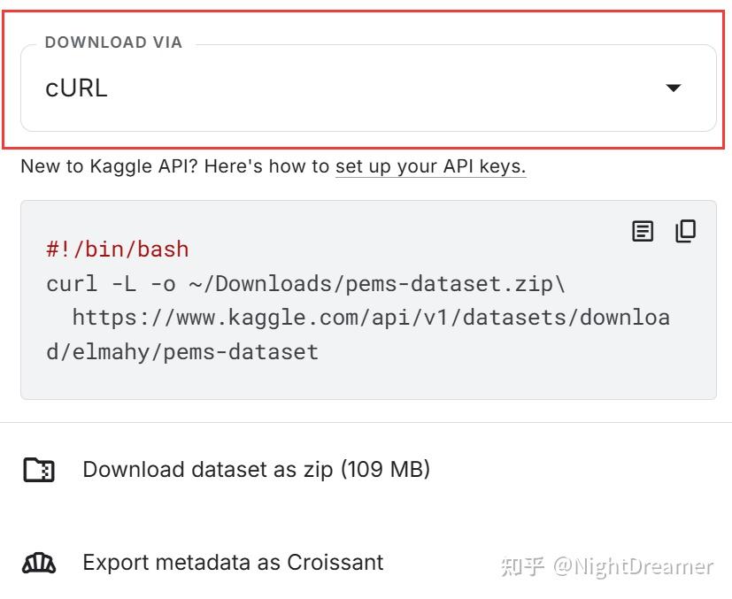Viewport: 732px width, 599px height.
Task: Click the Croissant metadata icon
Action: point(39,563)
